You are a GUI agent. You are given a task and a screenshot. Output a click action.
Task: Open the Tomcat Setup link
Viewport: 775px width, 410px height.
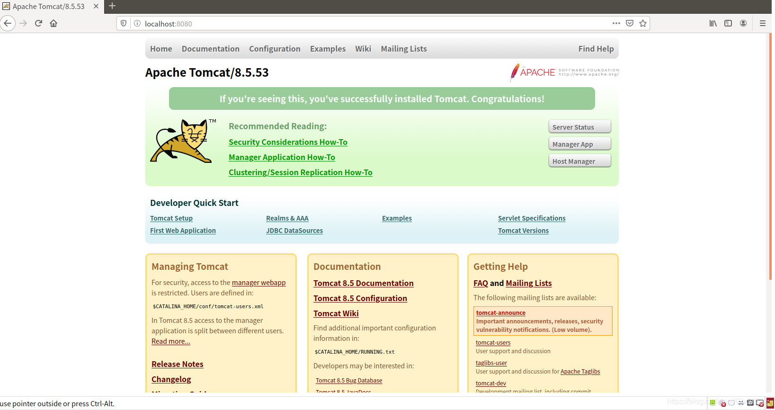(x=171, y=218)
